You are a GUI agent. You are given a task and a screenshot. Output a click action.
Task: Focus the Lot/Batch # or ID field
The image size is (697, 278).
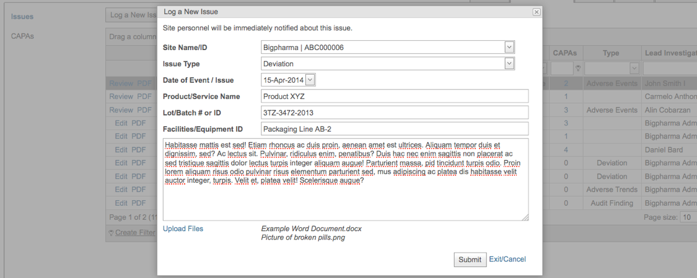395,112
